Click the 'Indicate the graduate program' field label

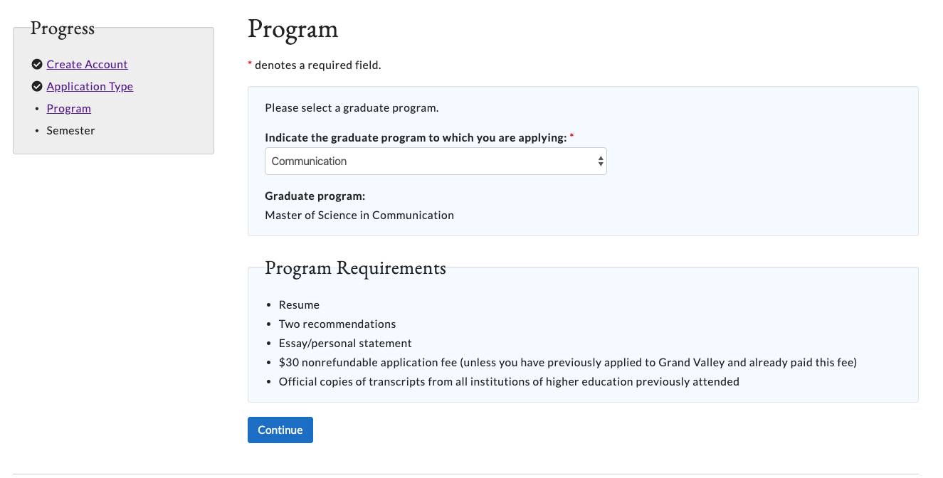pyautogui.click(x=415, y=138)
